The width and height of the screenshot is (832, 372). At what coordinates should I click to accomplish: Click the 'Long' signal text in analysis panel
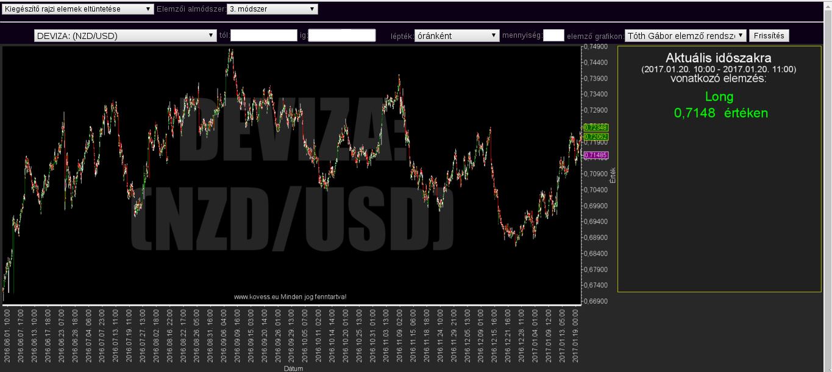pyautogui.click(x=719, y=97)
